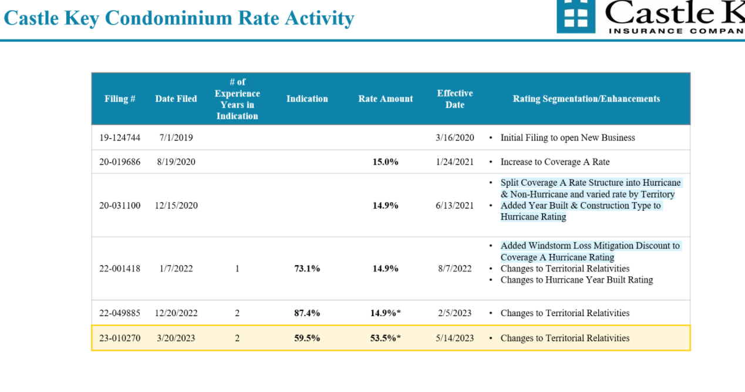Click the Rating Segmentation/Enhancements header
Image resolution: width=745 pixels, height=392 pixels.
click(586, 99)
